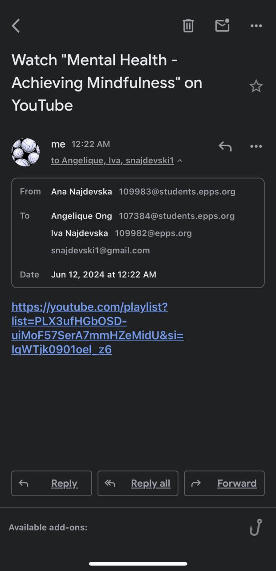
Task: Open the YouTube playlist link
Action: click(97, 328)
